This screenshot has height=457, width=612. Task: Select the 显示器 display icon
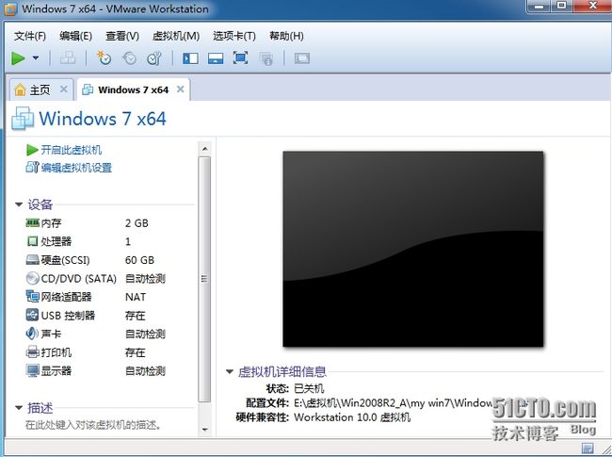pos(32,370)
